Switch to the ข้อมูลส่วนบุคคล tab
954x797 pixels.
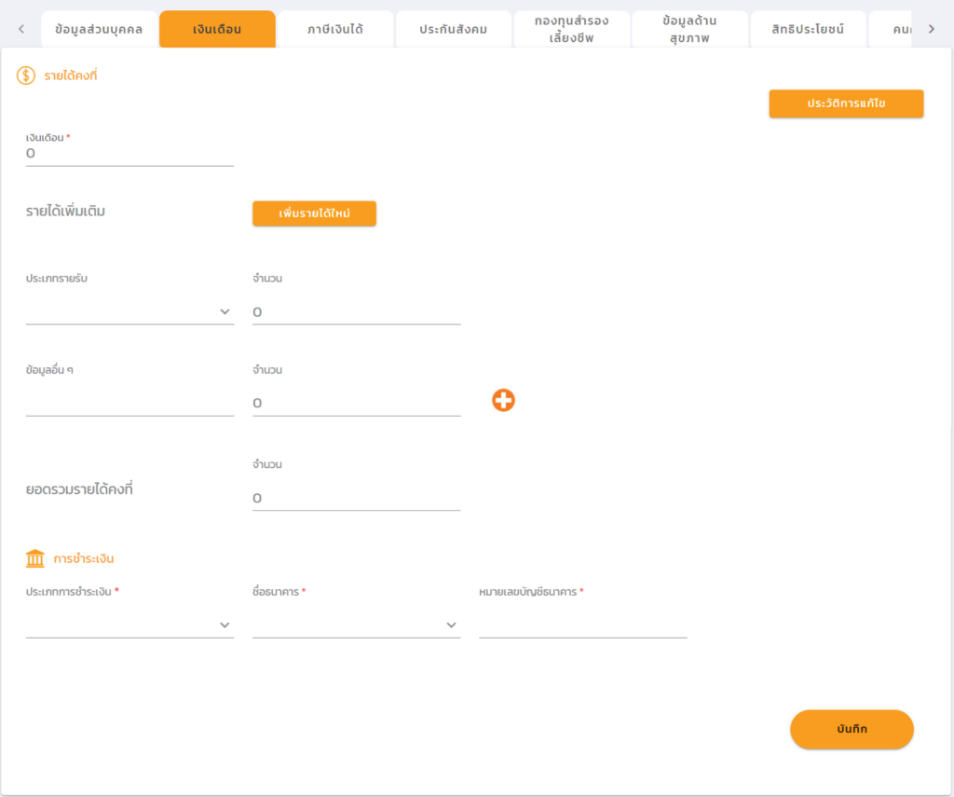point(99,30)
